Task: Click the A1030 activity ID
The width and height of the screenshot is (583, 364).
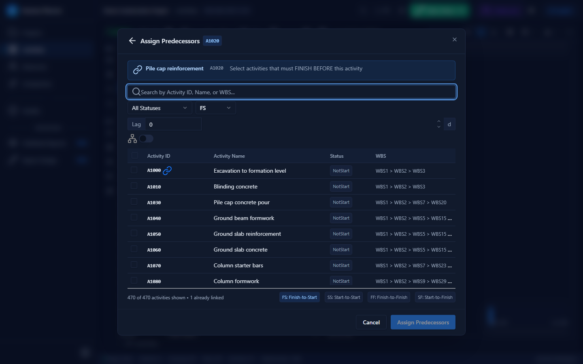Action: click(x=154, y=203)
